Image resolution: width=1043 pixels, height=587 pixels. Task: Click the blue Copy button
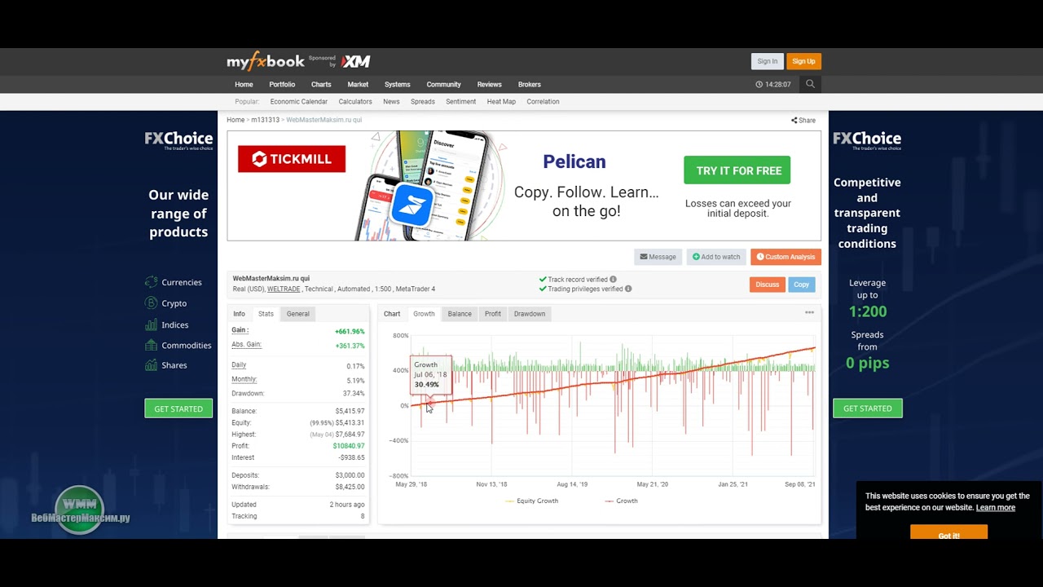coord(802,285)
